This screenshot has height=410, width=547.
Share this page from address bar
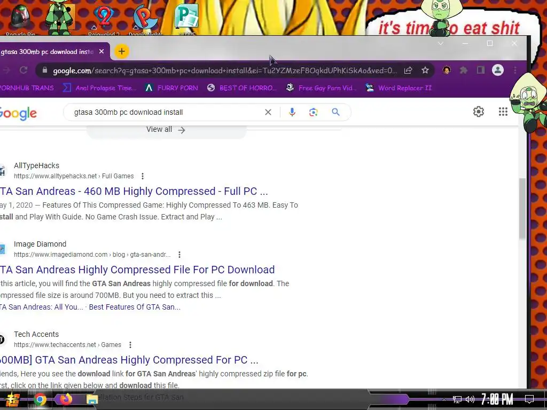click(408, 70)
